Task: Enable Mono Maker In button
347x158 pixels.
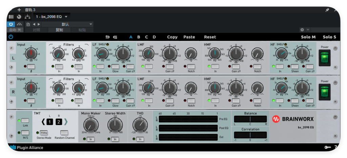Action: click(90, 139)
